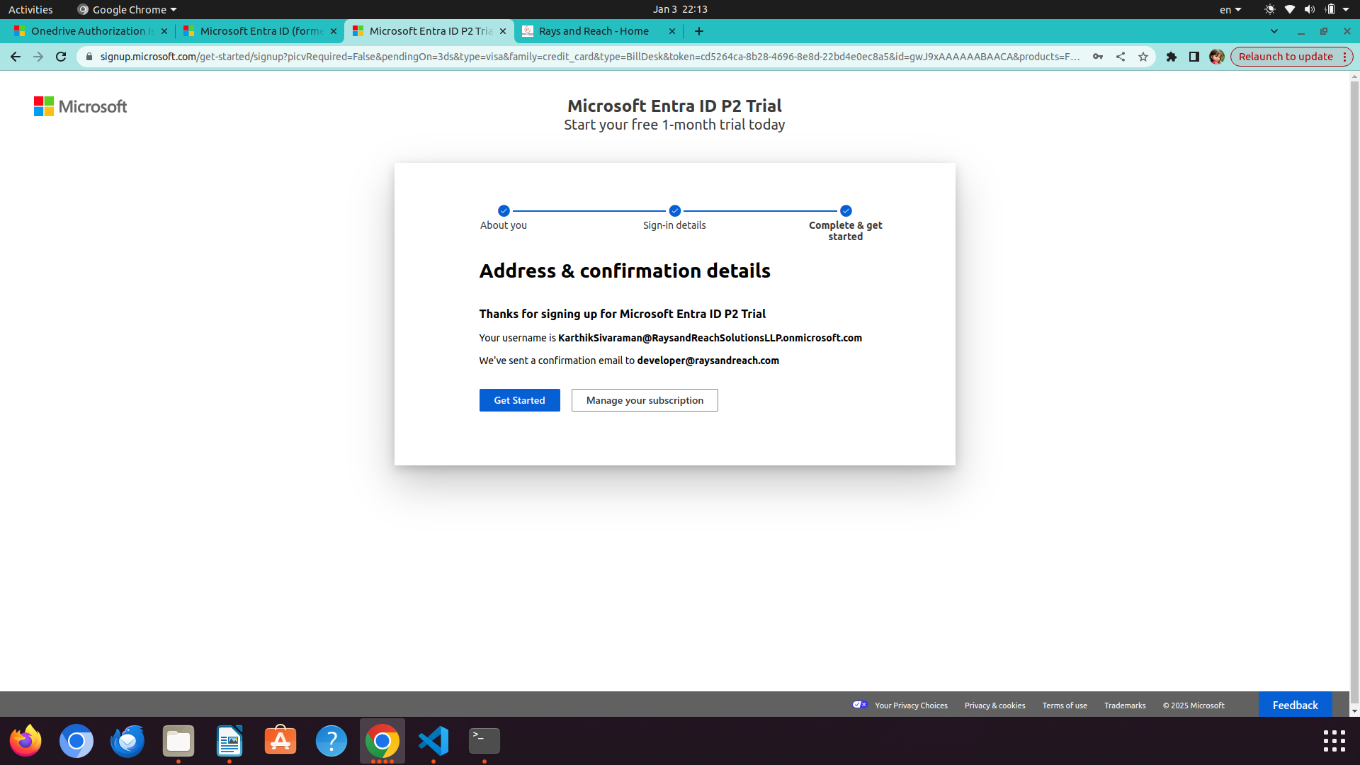This screenshot has height=765, width=1360.
Task: Click the page vertical scrollbar
Action: coord(1354,393)
